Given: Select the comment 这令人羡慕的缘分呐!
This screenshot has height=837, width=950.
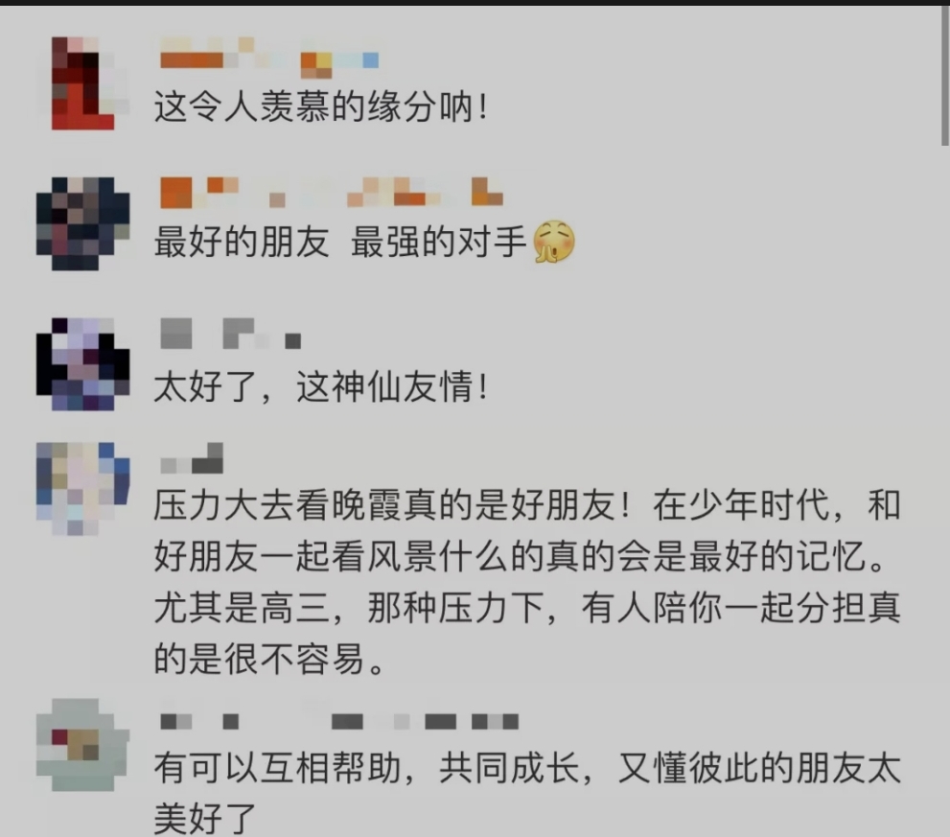Looking at the screenshot, I should pyautogui.click(x=320, y=107).
